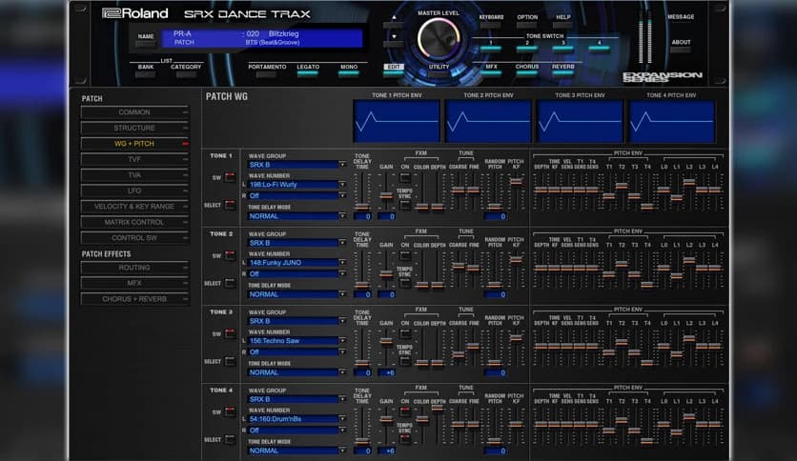Toggle Tone 3 SW switch
This screenshot has height=461, width=797.
[231, 333]
